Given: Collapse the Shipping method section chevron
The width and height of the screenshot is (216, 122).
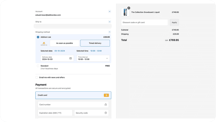Looking at the screenshot, I should (x=110, y=32).
